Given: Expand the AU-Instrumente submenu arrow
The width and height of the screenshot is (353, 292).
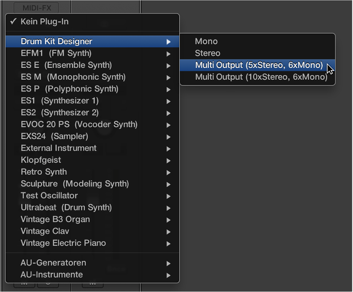Looking at the screenshot, I should tap(169, 275).
